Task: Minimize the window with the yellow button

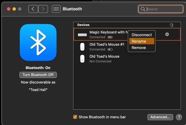Action: pyautogui.click(x=14, y=9)
